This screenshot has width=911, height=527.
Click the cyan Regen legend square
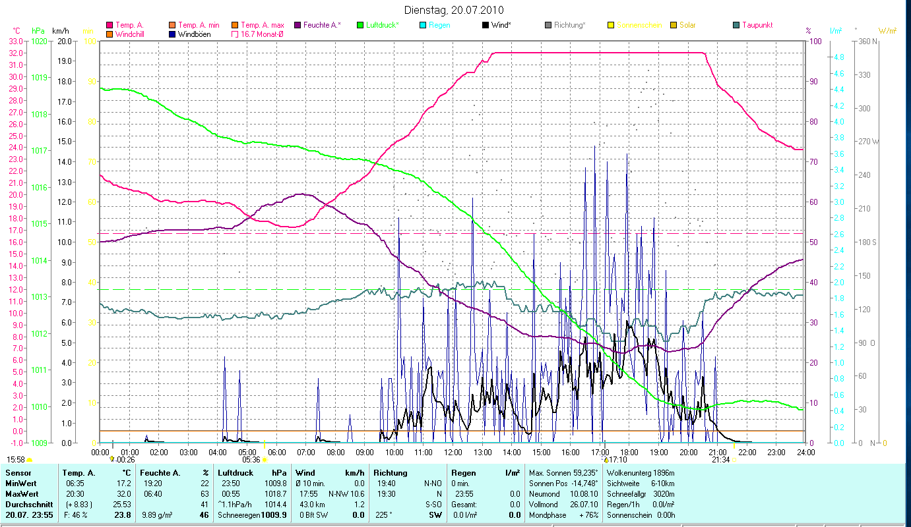click(x=423, y=25)
